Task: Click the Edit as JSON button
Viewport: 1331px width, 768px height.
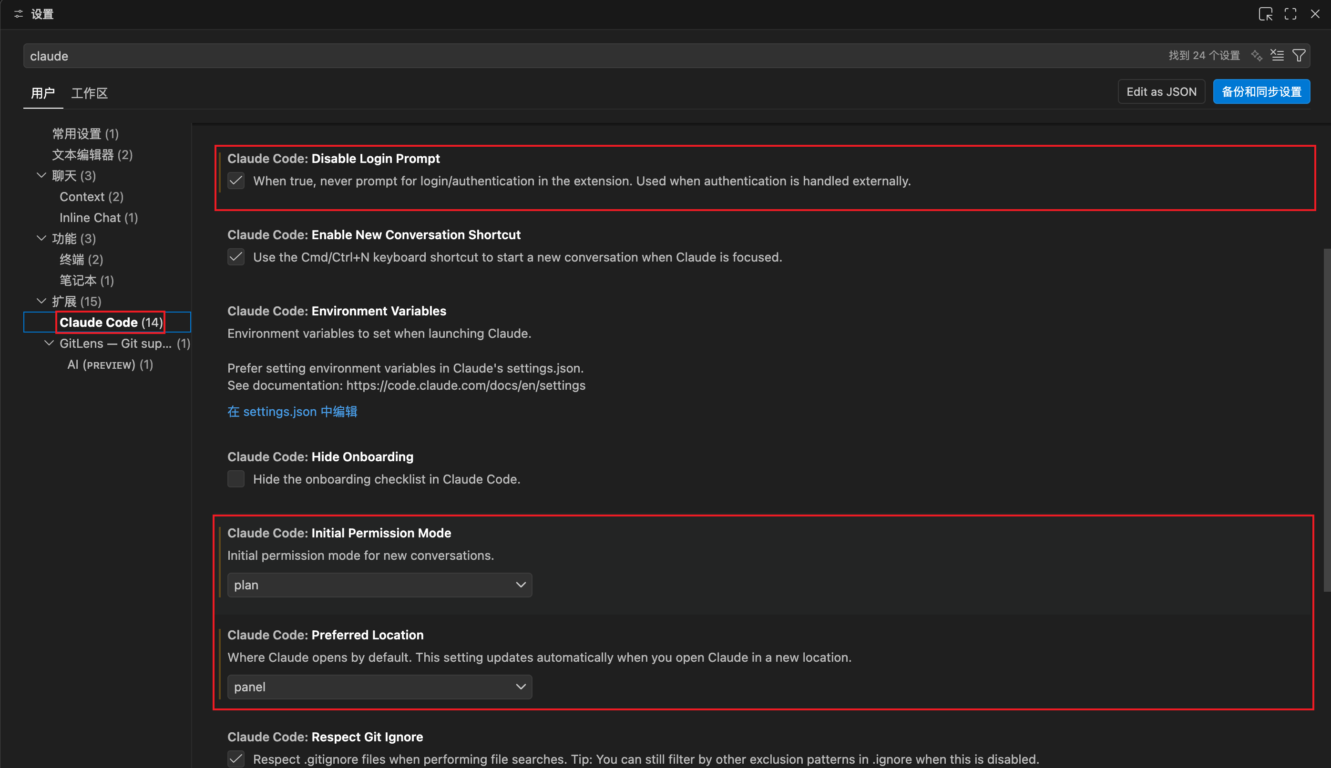Action: [1161, 92]
